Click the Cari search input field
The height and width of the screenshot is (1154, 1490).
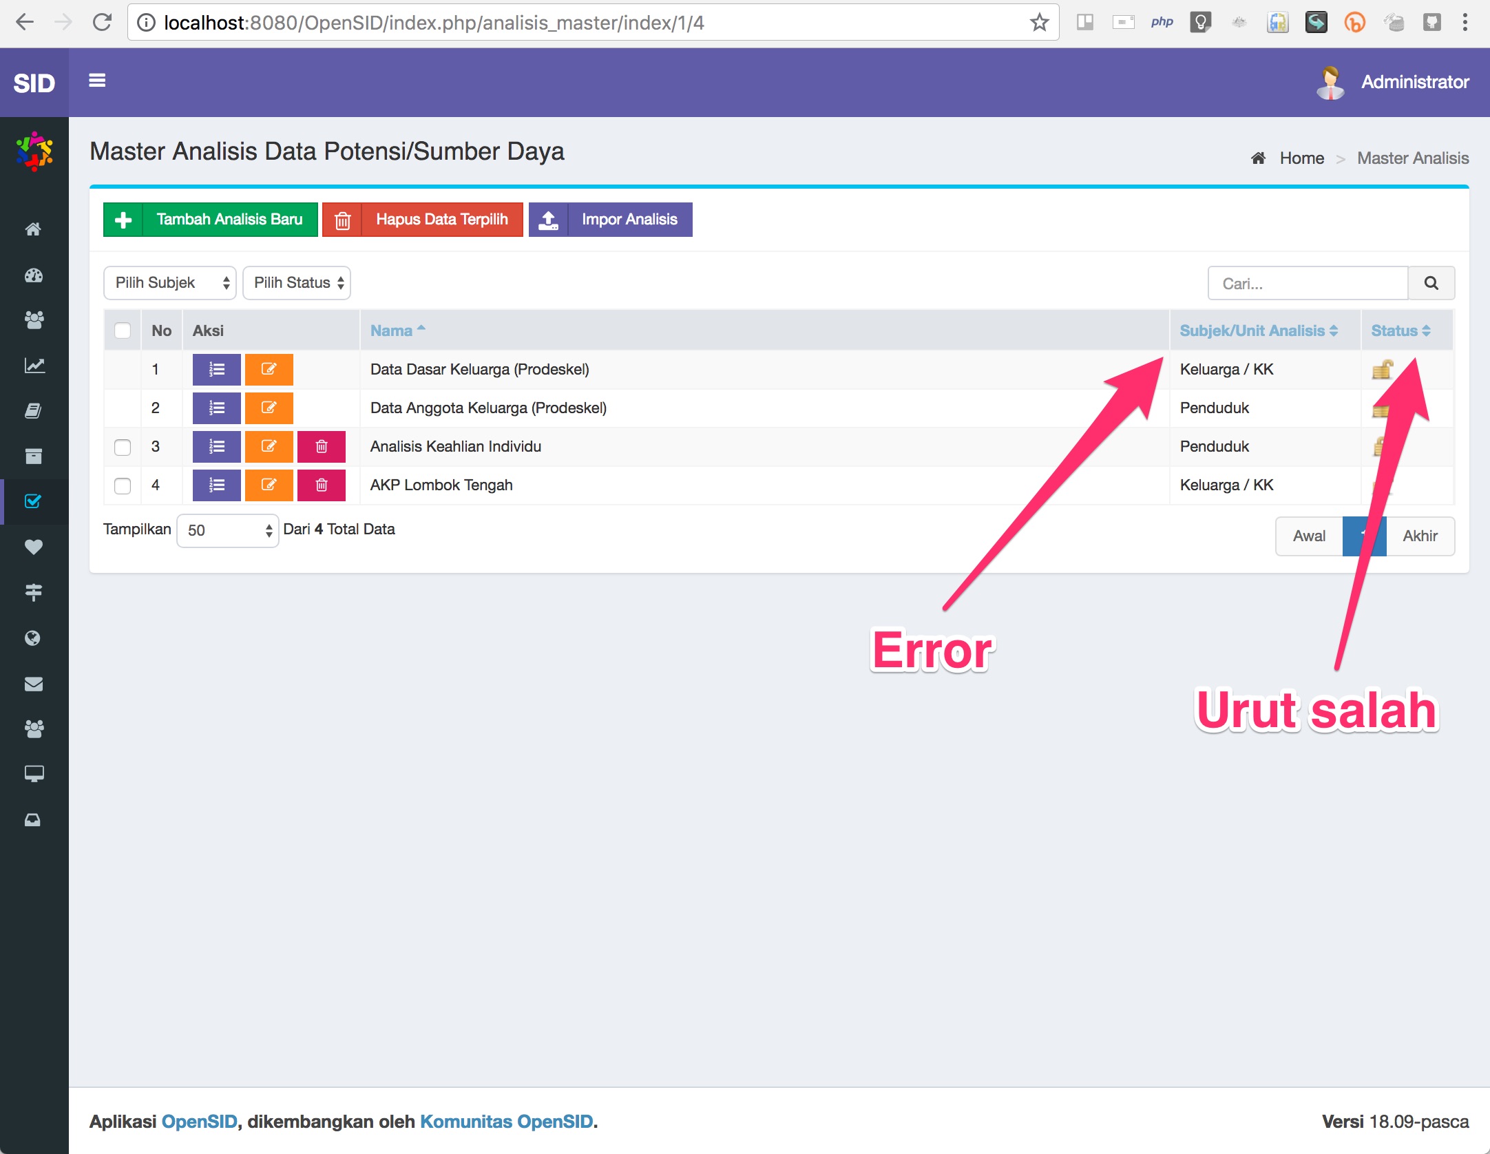pyautogui.click(x=1308, y=283)
